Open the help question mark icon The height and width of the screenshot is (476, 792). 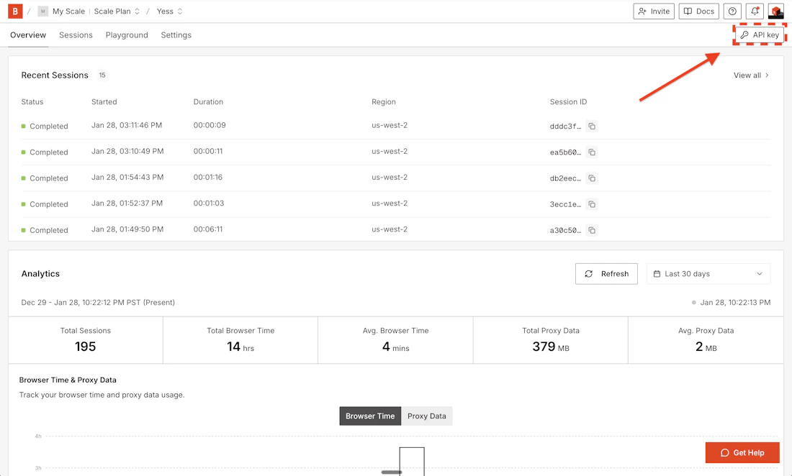click(x=732, y=11)
